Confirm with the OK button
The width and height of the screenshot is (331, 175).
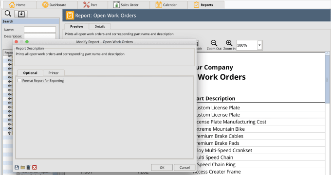[x=162, y=167]
